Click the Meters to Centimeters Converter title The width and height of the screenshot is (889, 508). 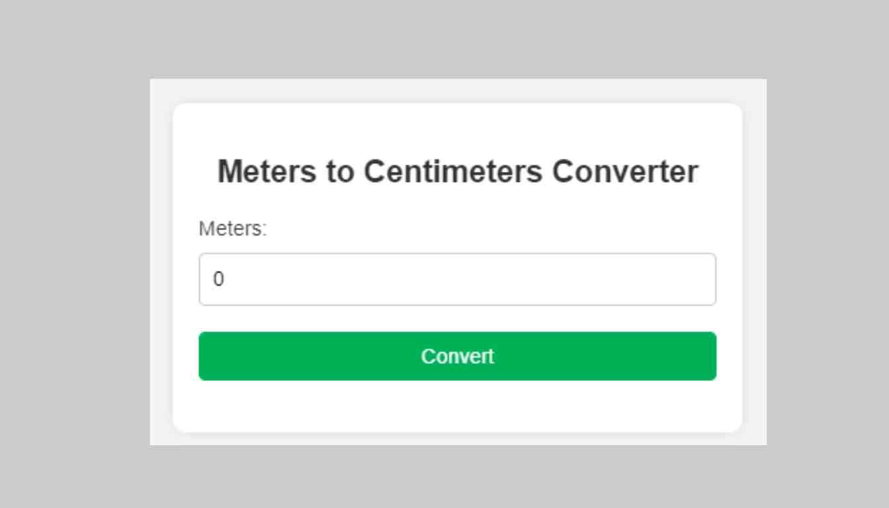(457, 171)
